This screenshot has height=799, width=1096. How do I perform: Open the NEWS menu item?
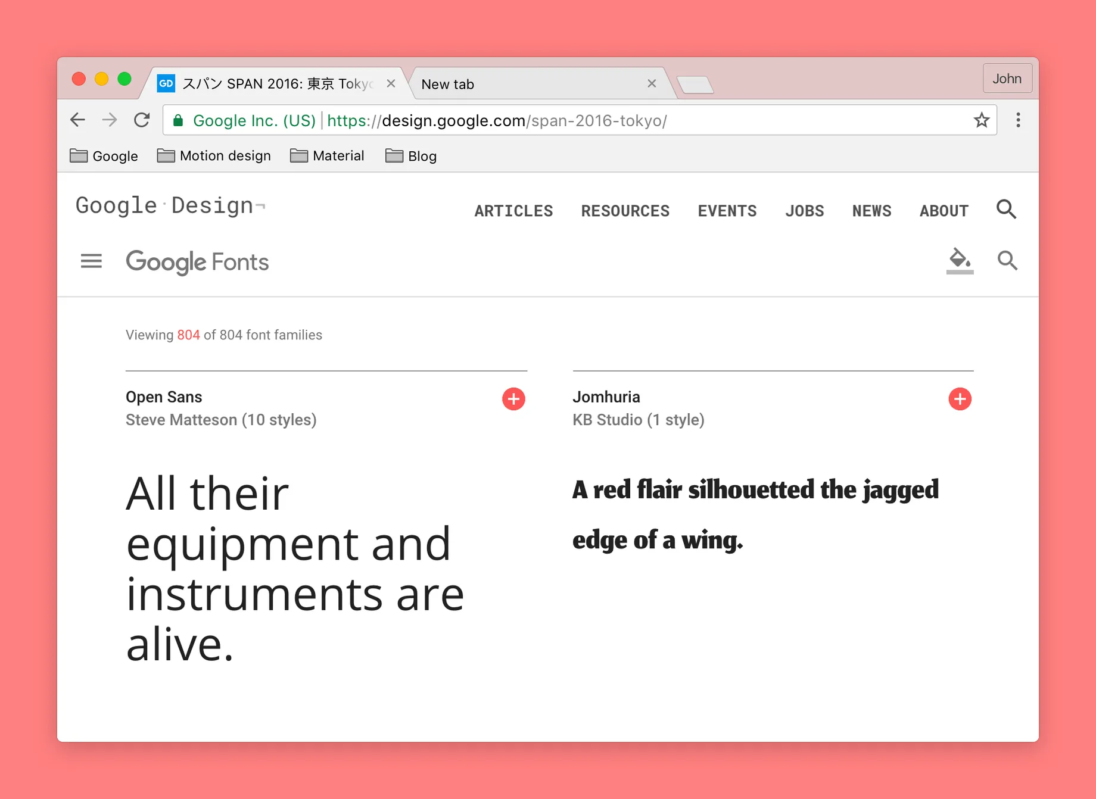pos(872,211)
